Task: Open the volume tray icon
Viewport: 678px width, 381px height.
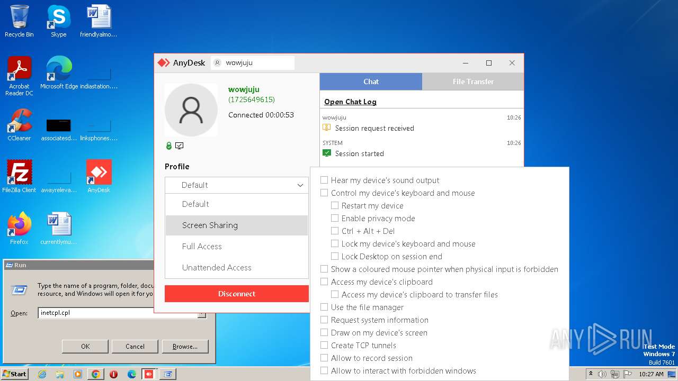Action: [x=602, y=374]
